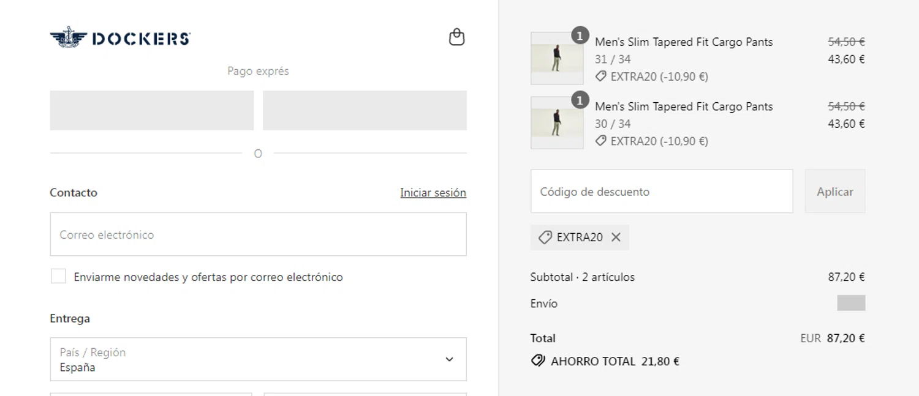Click the Dockers logo
This screenshot has height=396, width=919.
click(x=120, y=38)
